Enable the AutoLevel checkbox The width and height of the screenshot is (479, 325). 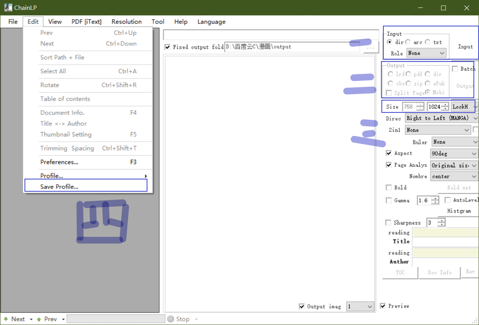point(448,200)
